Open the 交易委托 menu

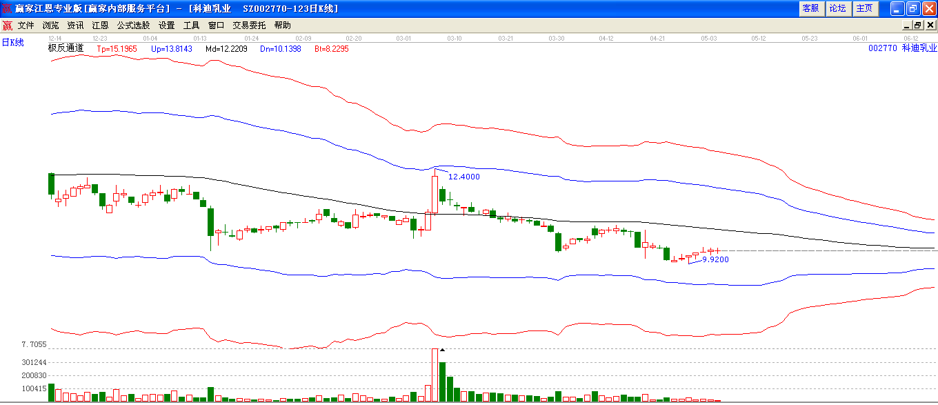250,26
